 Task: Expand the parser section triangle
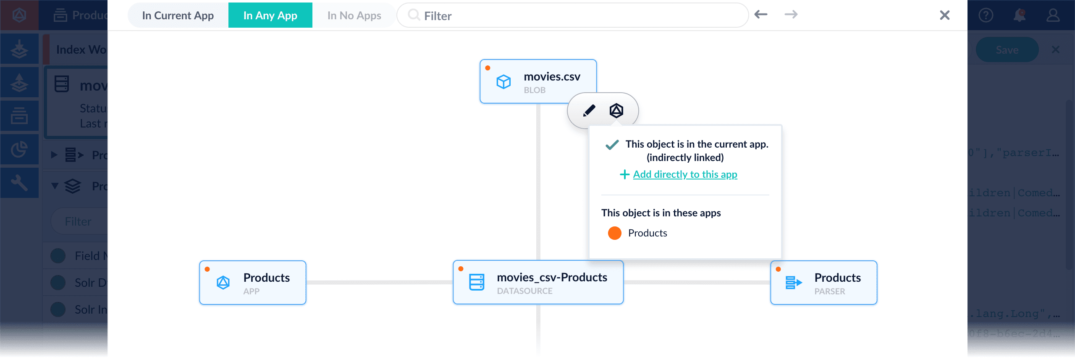point(54,155)
